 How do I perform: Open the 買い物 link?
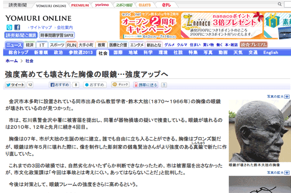point(208,45)
